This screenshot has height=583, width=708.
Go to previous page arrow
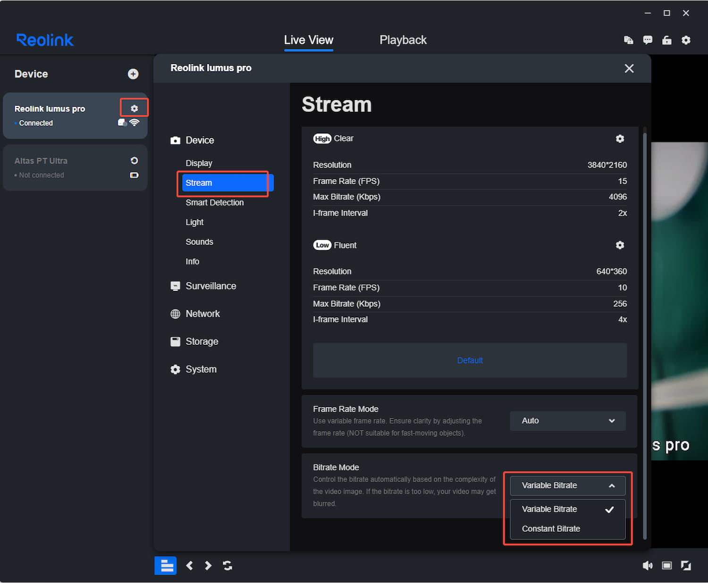click(x=190, y=566)
